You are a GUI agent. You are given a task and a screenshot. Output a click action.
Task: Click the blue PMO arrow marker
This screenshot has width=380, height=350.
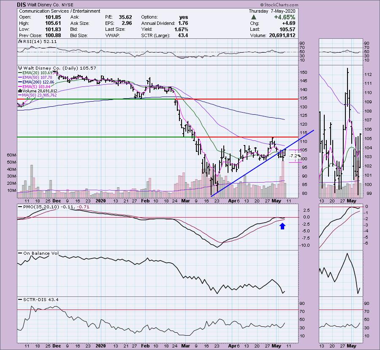click(x=282, y=226)
